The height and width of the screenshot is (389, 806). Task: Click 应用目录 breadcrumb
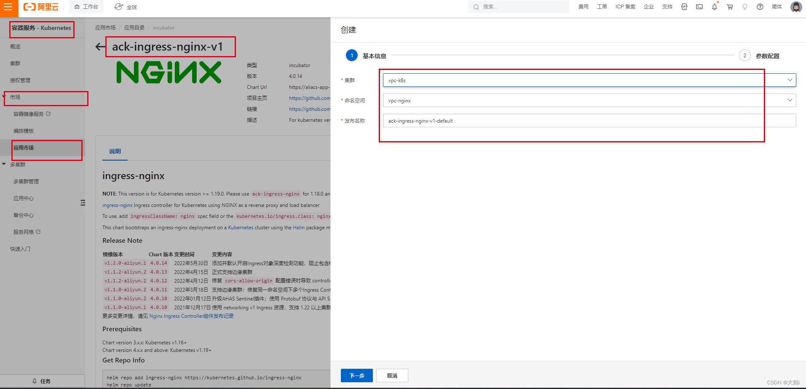coord(134,28)
